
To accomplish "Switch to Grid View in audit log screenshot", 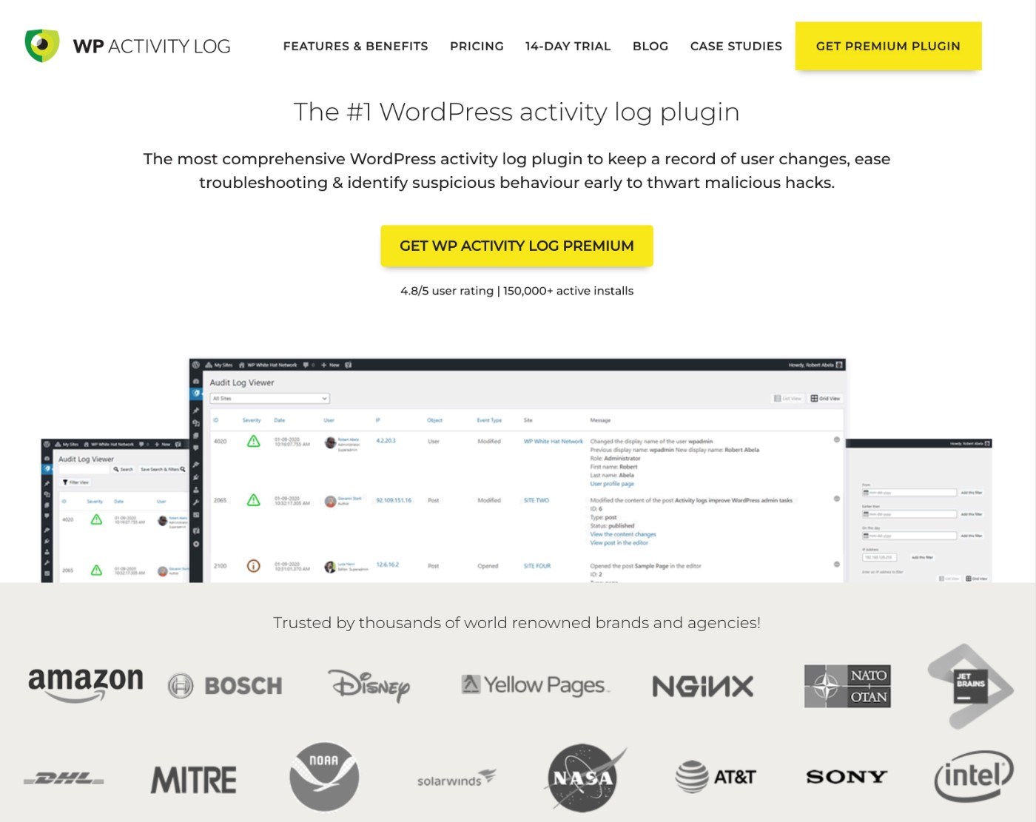I will (825, 398).
